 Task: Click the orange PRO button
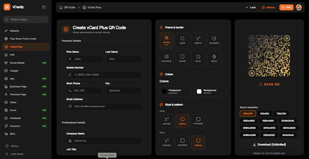coord(286,7)
